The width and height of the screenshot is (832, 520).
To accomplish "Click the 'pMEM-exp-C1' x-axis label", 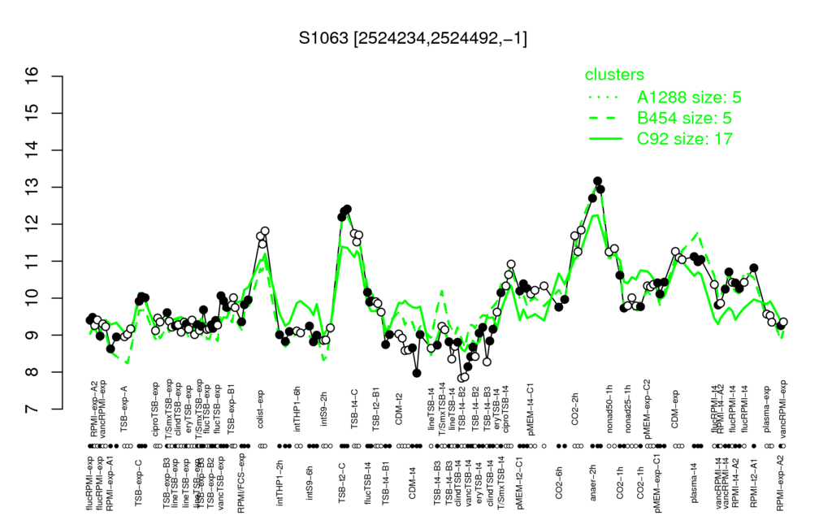I will pyautogui.click(x=658, y=483).
